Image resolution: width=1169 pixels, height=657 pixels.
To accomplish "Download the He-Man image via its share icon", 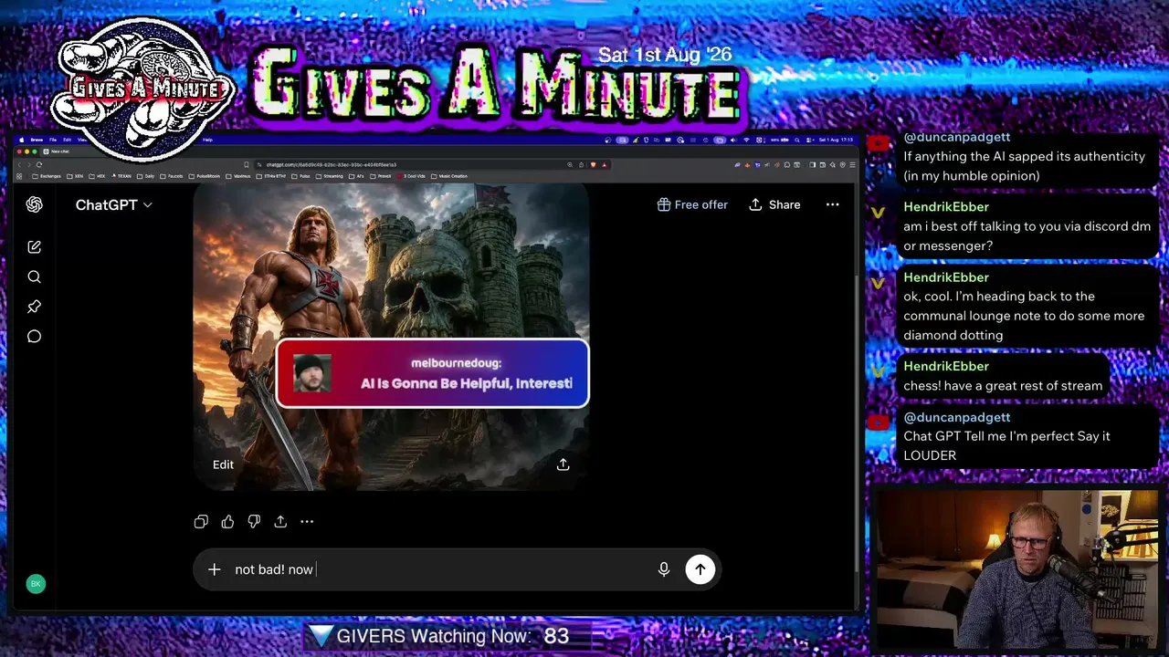I will 563,464.
